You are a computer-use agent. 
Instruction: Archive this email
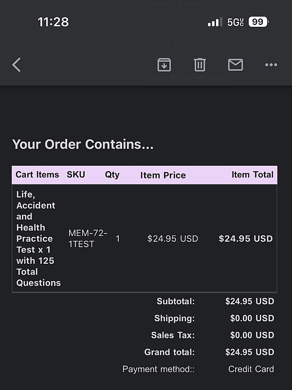(164, 65)
